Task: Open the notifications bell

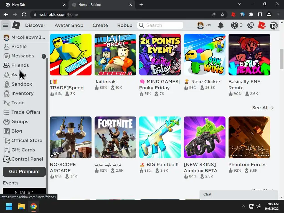Action: (220, 25)
